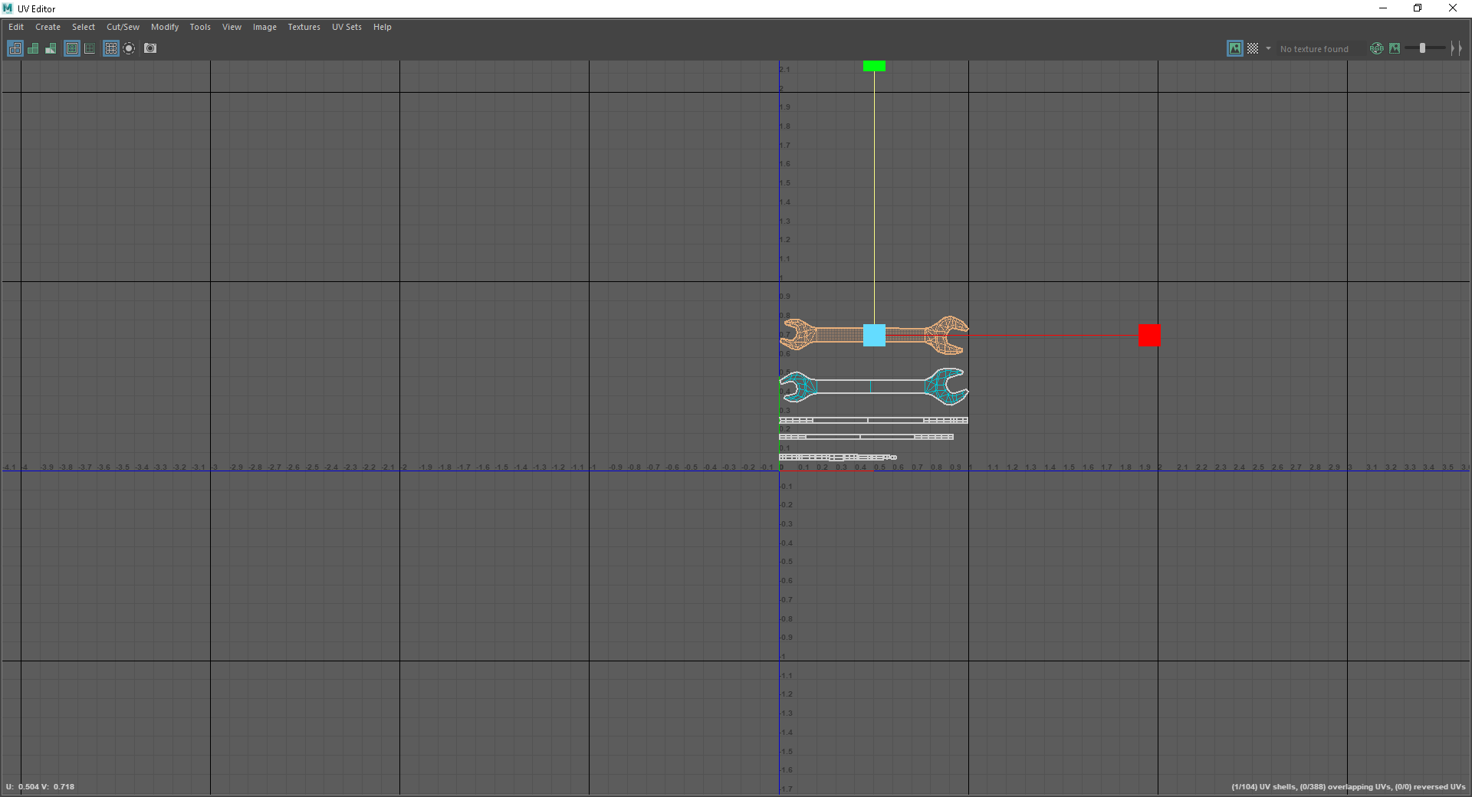Select the teal wrench UV shell
Image resolution: width=1472 pixels, height=797 pixels.
874,386
